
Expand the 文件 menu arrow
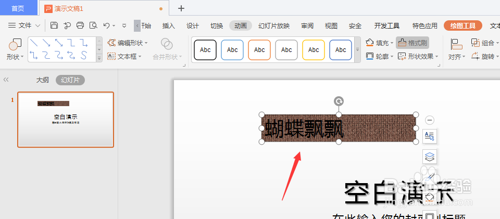(37, 26)
